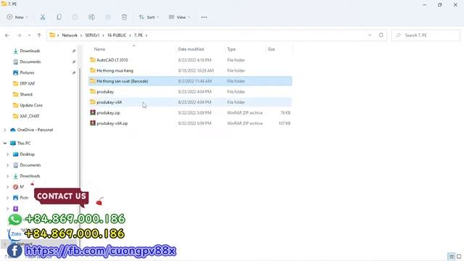This screenshot has width=464, height=261.
Task: Collapse the This PC node
Action: 5,144
